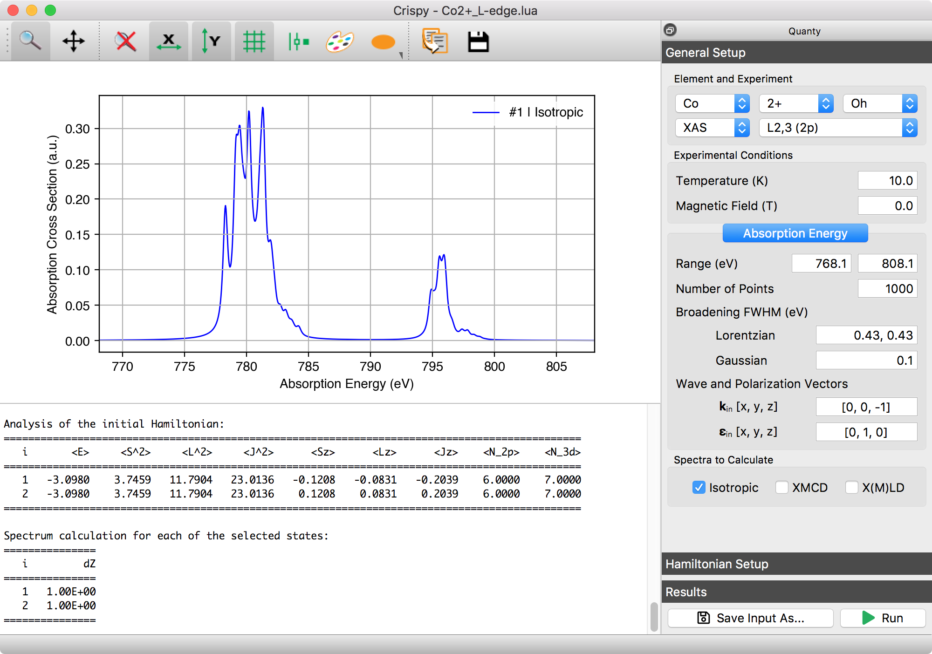Toggle Y-axis autoscale button

tap(211, 41)
